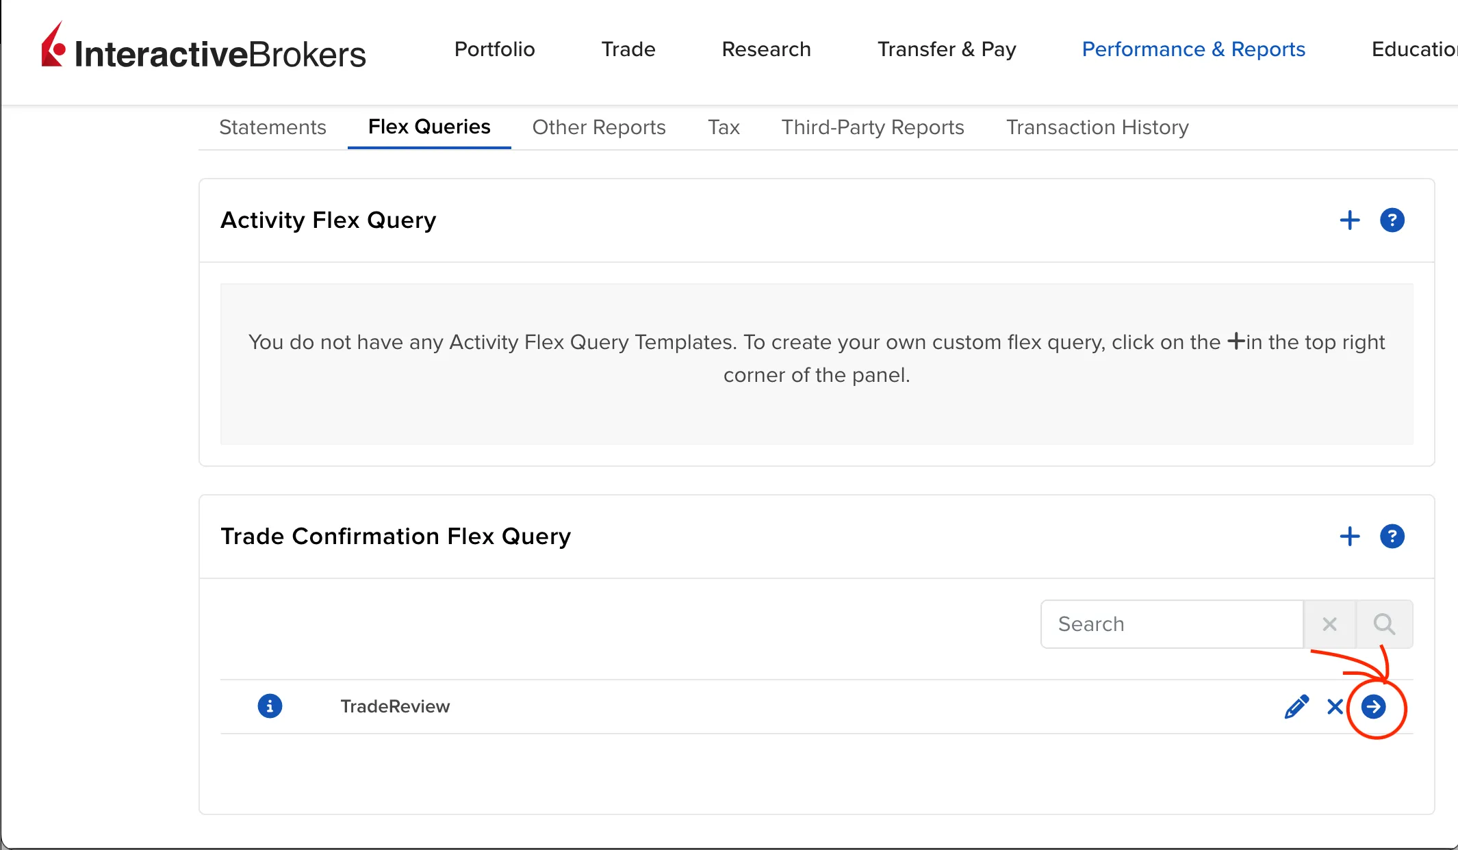1458x850 pixels.
Task: Open help for Trade Confirmation Flex Query
Action: click(1392, 537)
